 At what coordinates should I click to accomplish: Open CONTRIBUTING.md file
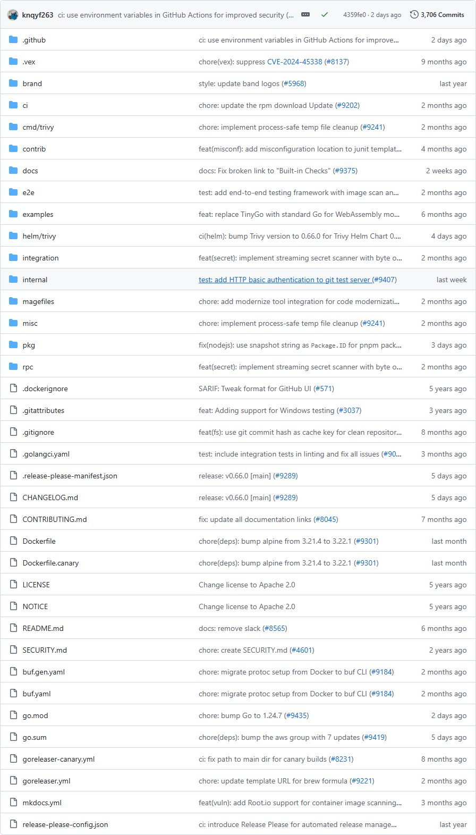[55, 519]
